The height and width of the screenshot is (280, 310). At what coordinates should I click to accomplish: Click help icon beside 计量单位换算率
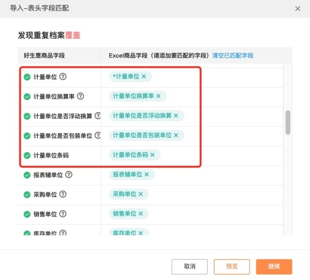point(80,96)
